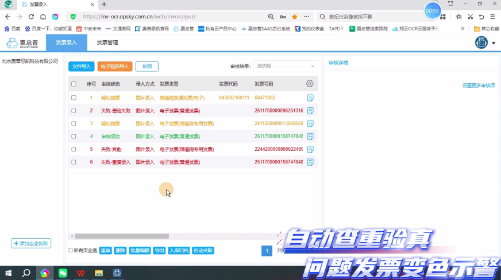Click the horizontal scrollbar under the table
The width and height of the screenshot is (501, 280).
[x=122, y=236]
